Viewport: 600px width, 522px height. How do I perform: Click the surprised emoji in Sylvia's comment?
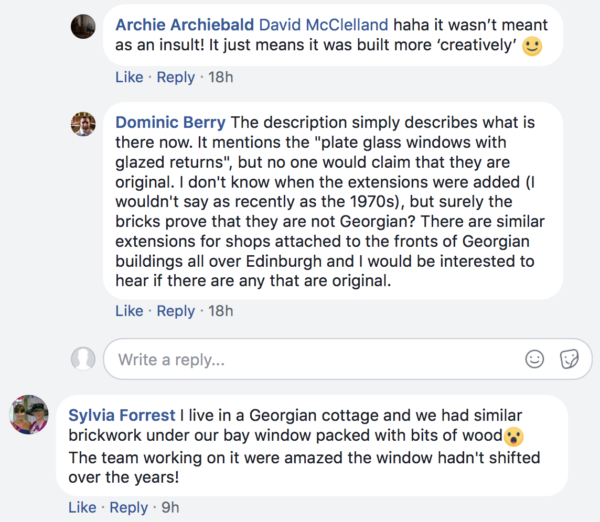(514, 436)
